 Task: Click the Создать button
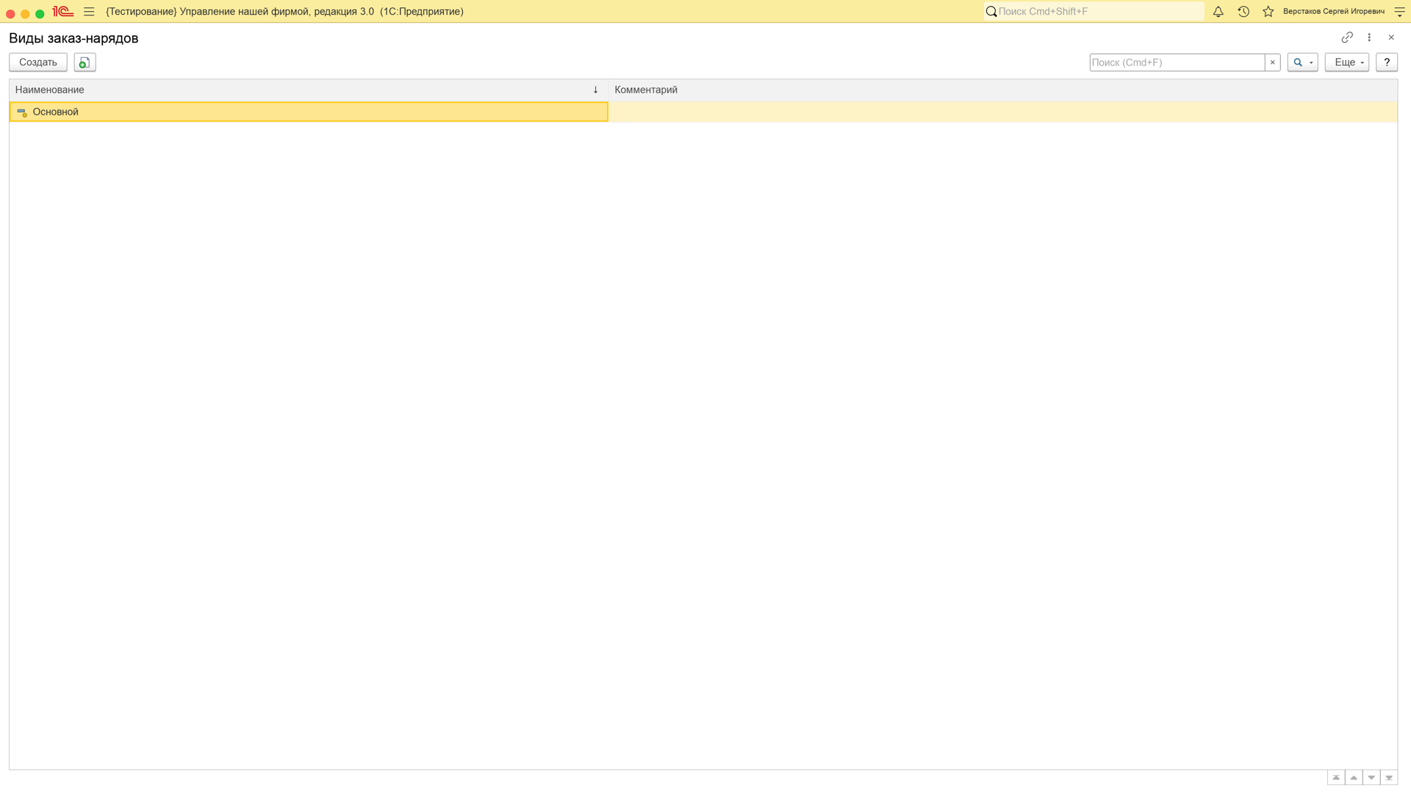[38, 62]
